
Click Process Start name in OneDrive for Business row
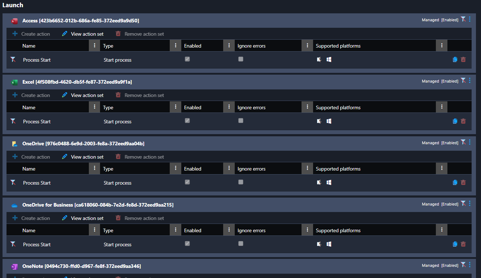(x=37, y=244)
